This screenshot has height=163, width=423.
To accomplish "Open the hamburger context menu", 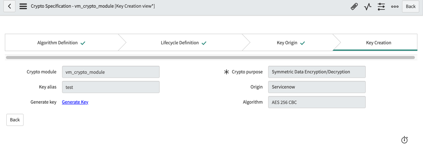I will tap(23, 6).
